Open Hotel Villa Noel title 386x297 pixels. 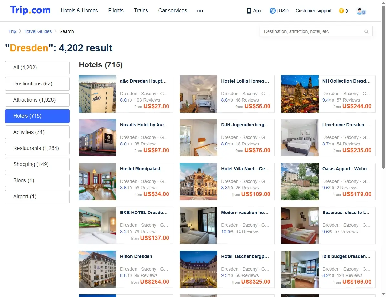click(245, 169)
